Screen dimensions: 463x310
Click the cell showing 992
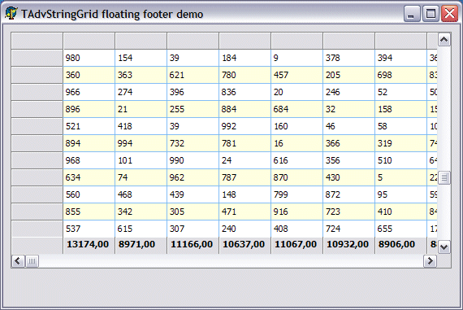(244, 127)
